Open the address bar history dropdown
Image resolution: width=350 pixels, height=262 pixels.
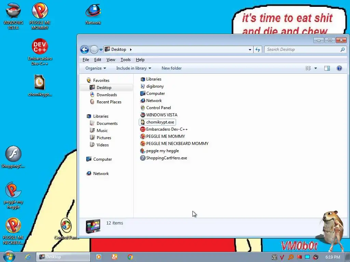(250, 49)
